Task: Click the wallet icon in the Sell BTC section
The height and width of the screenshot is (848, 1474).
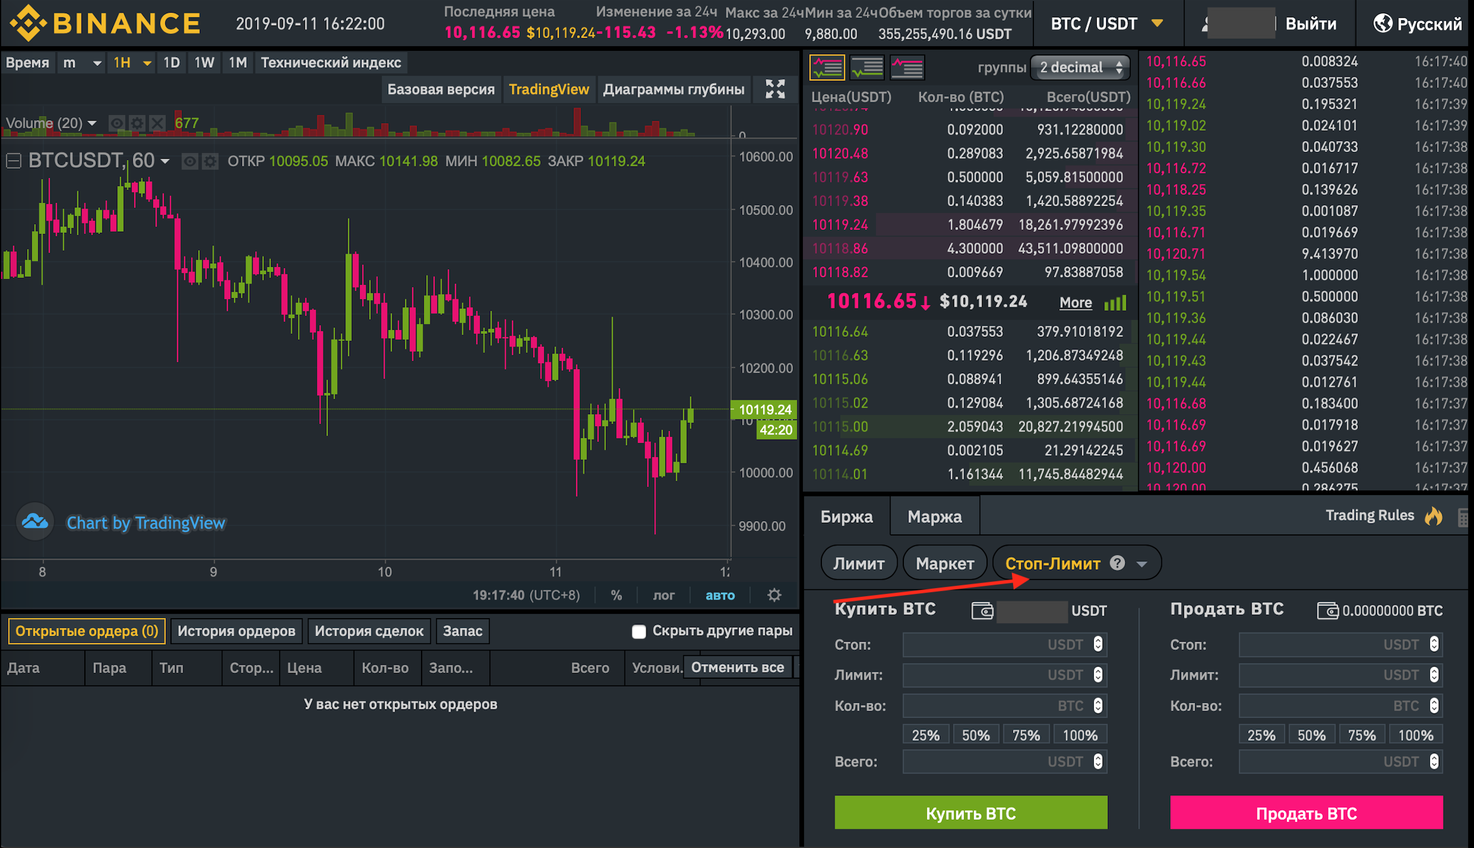Action: 1328,611
